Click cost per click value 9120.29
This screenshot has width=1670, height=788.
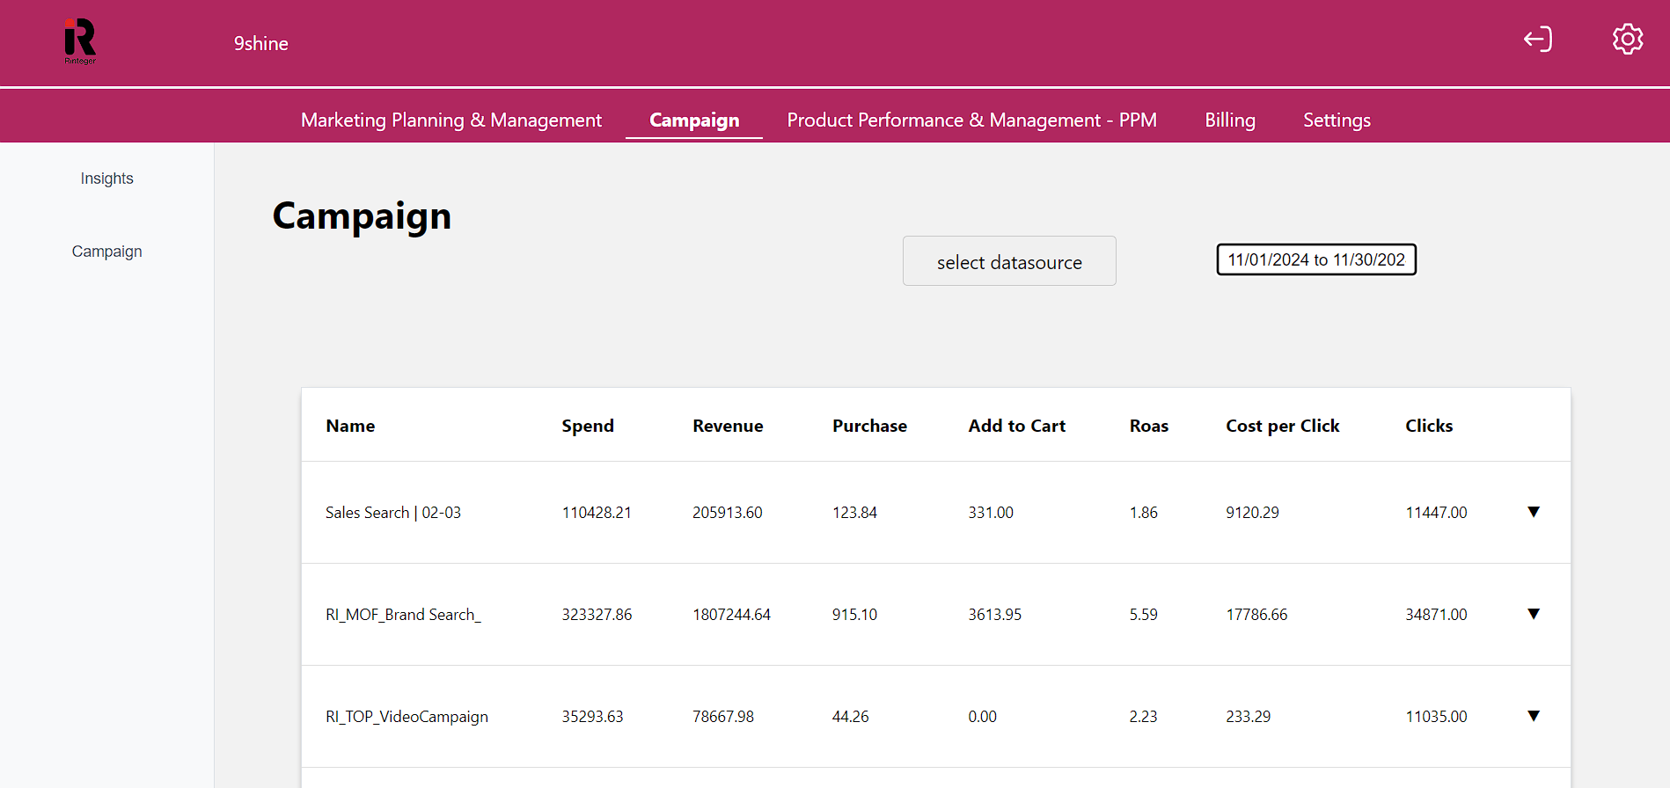1252,513
